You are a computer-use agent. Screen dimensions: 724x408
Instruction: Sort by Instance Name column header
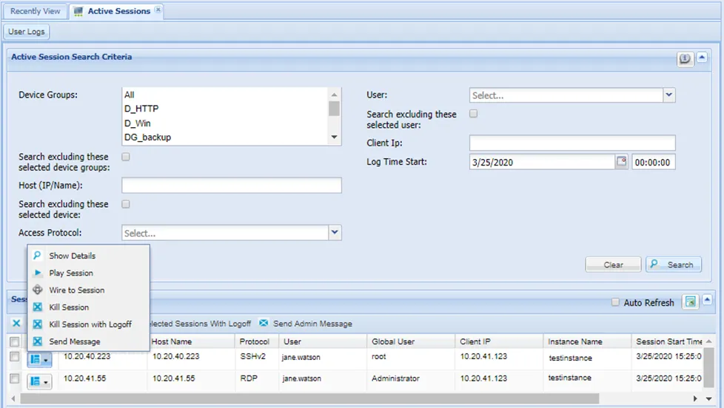587,341
